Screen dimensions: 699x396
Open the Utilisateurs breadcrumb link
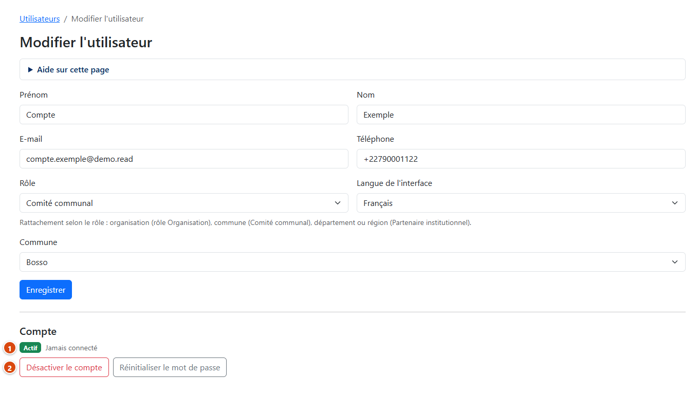pyautogui.click(x=40, y=19)
